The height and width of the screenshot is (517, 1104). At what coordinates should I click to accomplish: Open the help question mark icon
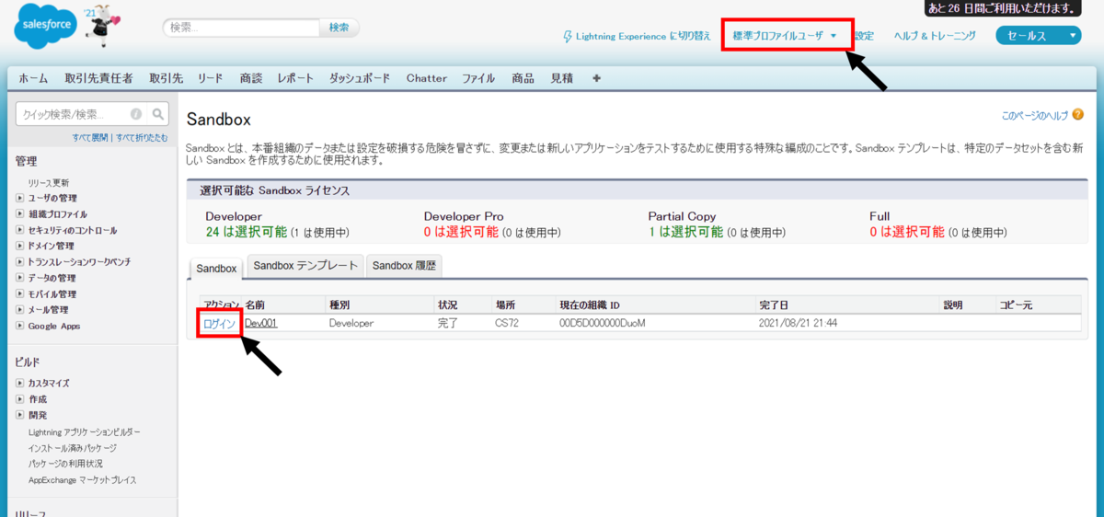pyautogui.click(x=1077, y=115)
